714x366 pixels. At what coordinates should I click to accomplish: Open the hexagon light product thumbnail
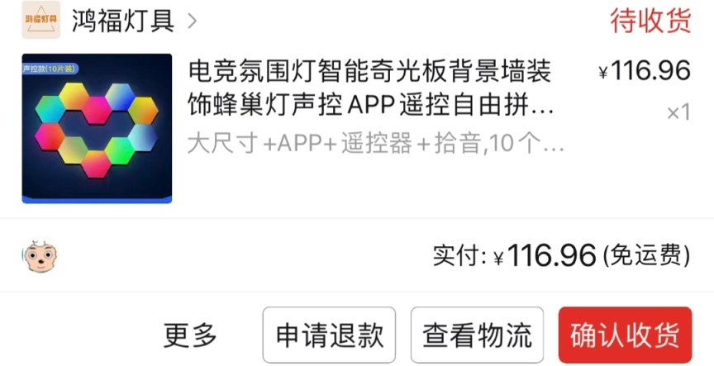click(97, 128)
